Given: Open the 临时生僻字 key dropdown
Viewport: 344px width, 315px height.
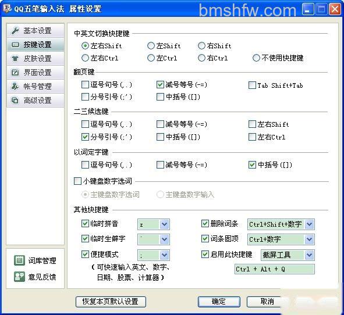Looking at the screenshot, I should tap(165, 239).
